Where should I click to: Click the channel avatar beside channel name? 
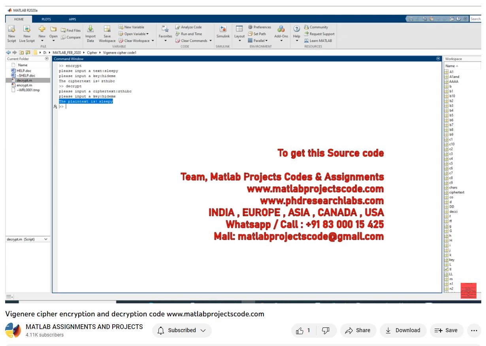[13, 331]
